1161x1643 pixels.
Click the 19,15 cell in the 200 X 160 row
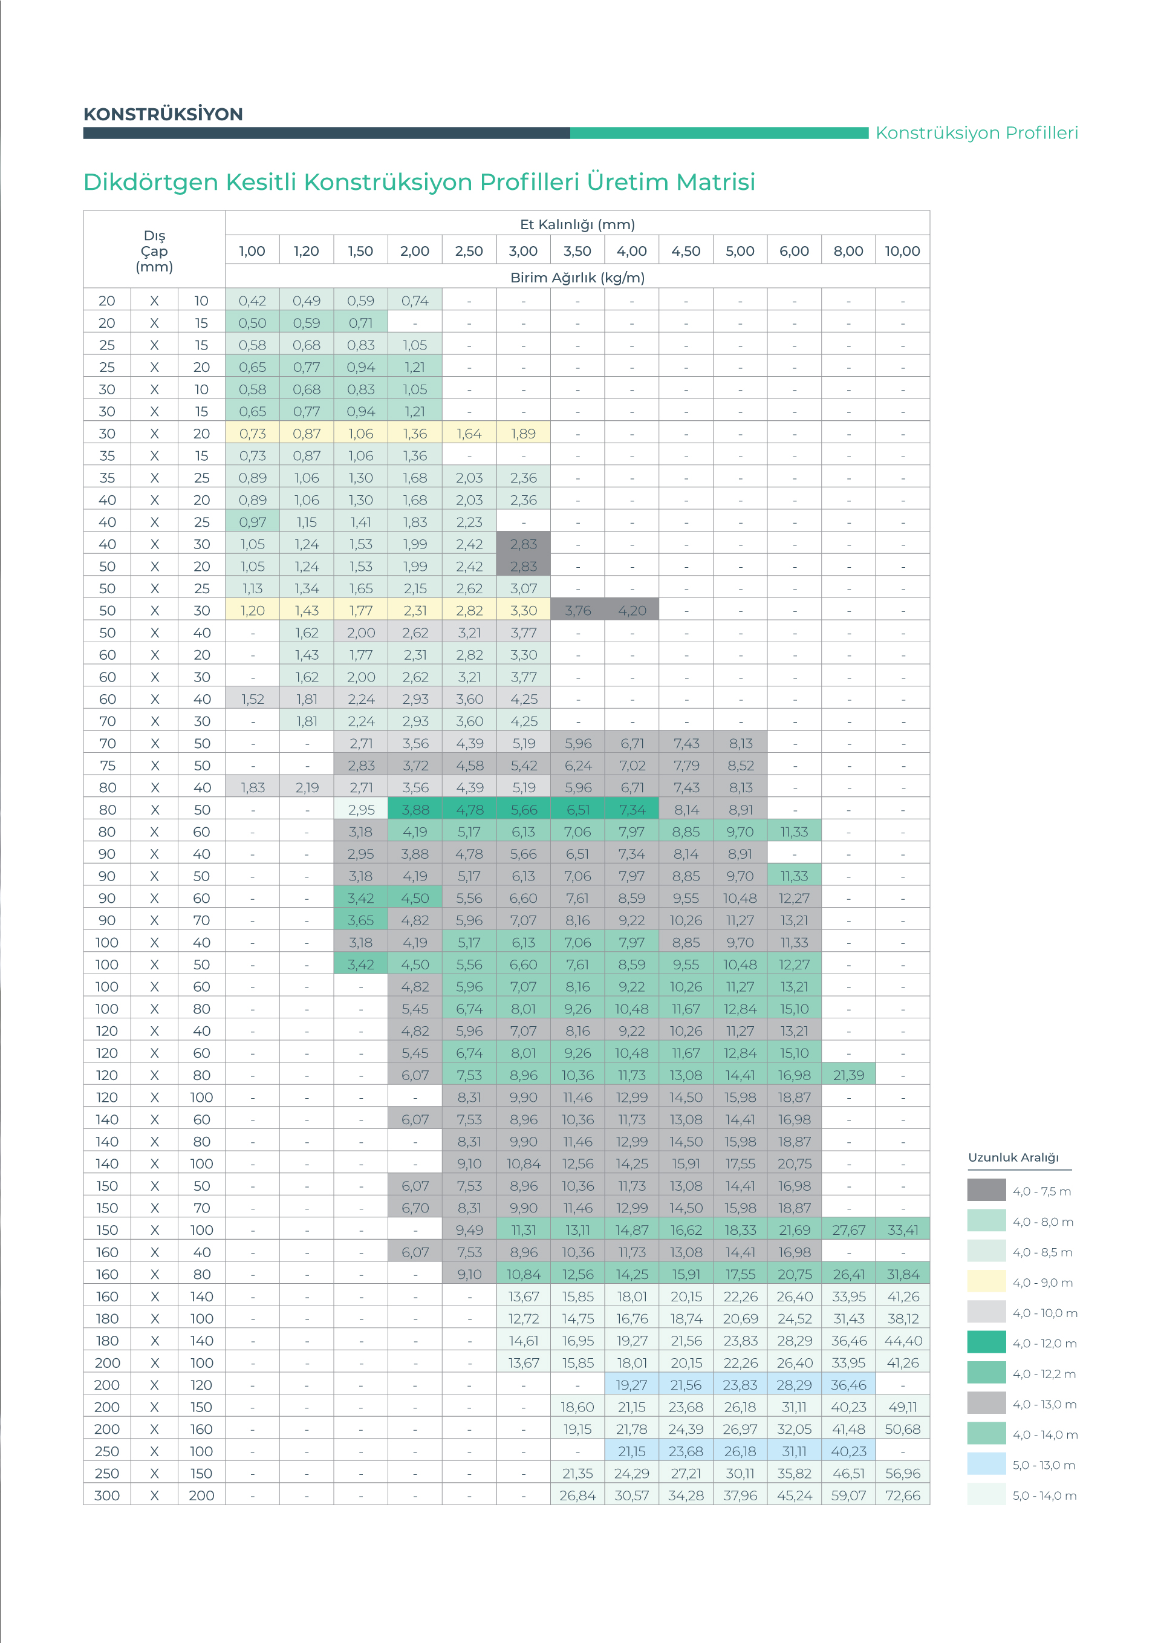pos(577,1429)
